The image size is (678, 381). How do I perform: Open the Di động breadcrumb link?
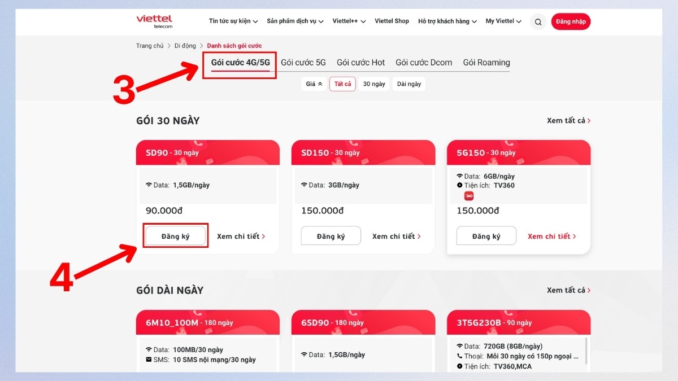click(185, 46)
